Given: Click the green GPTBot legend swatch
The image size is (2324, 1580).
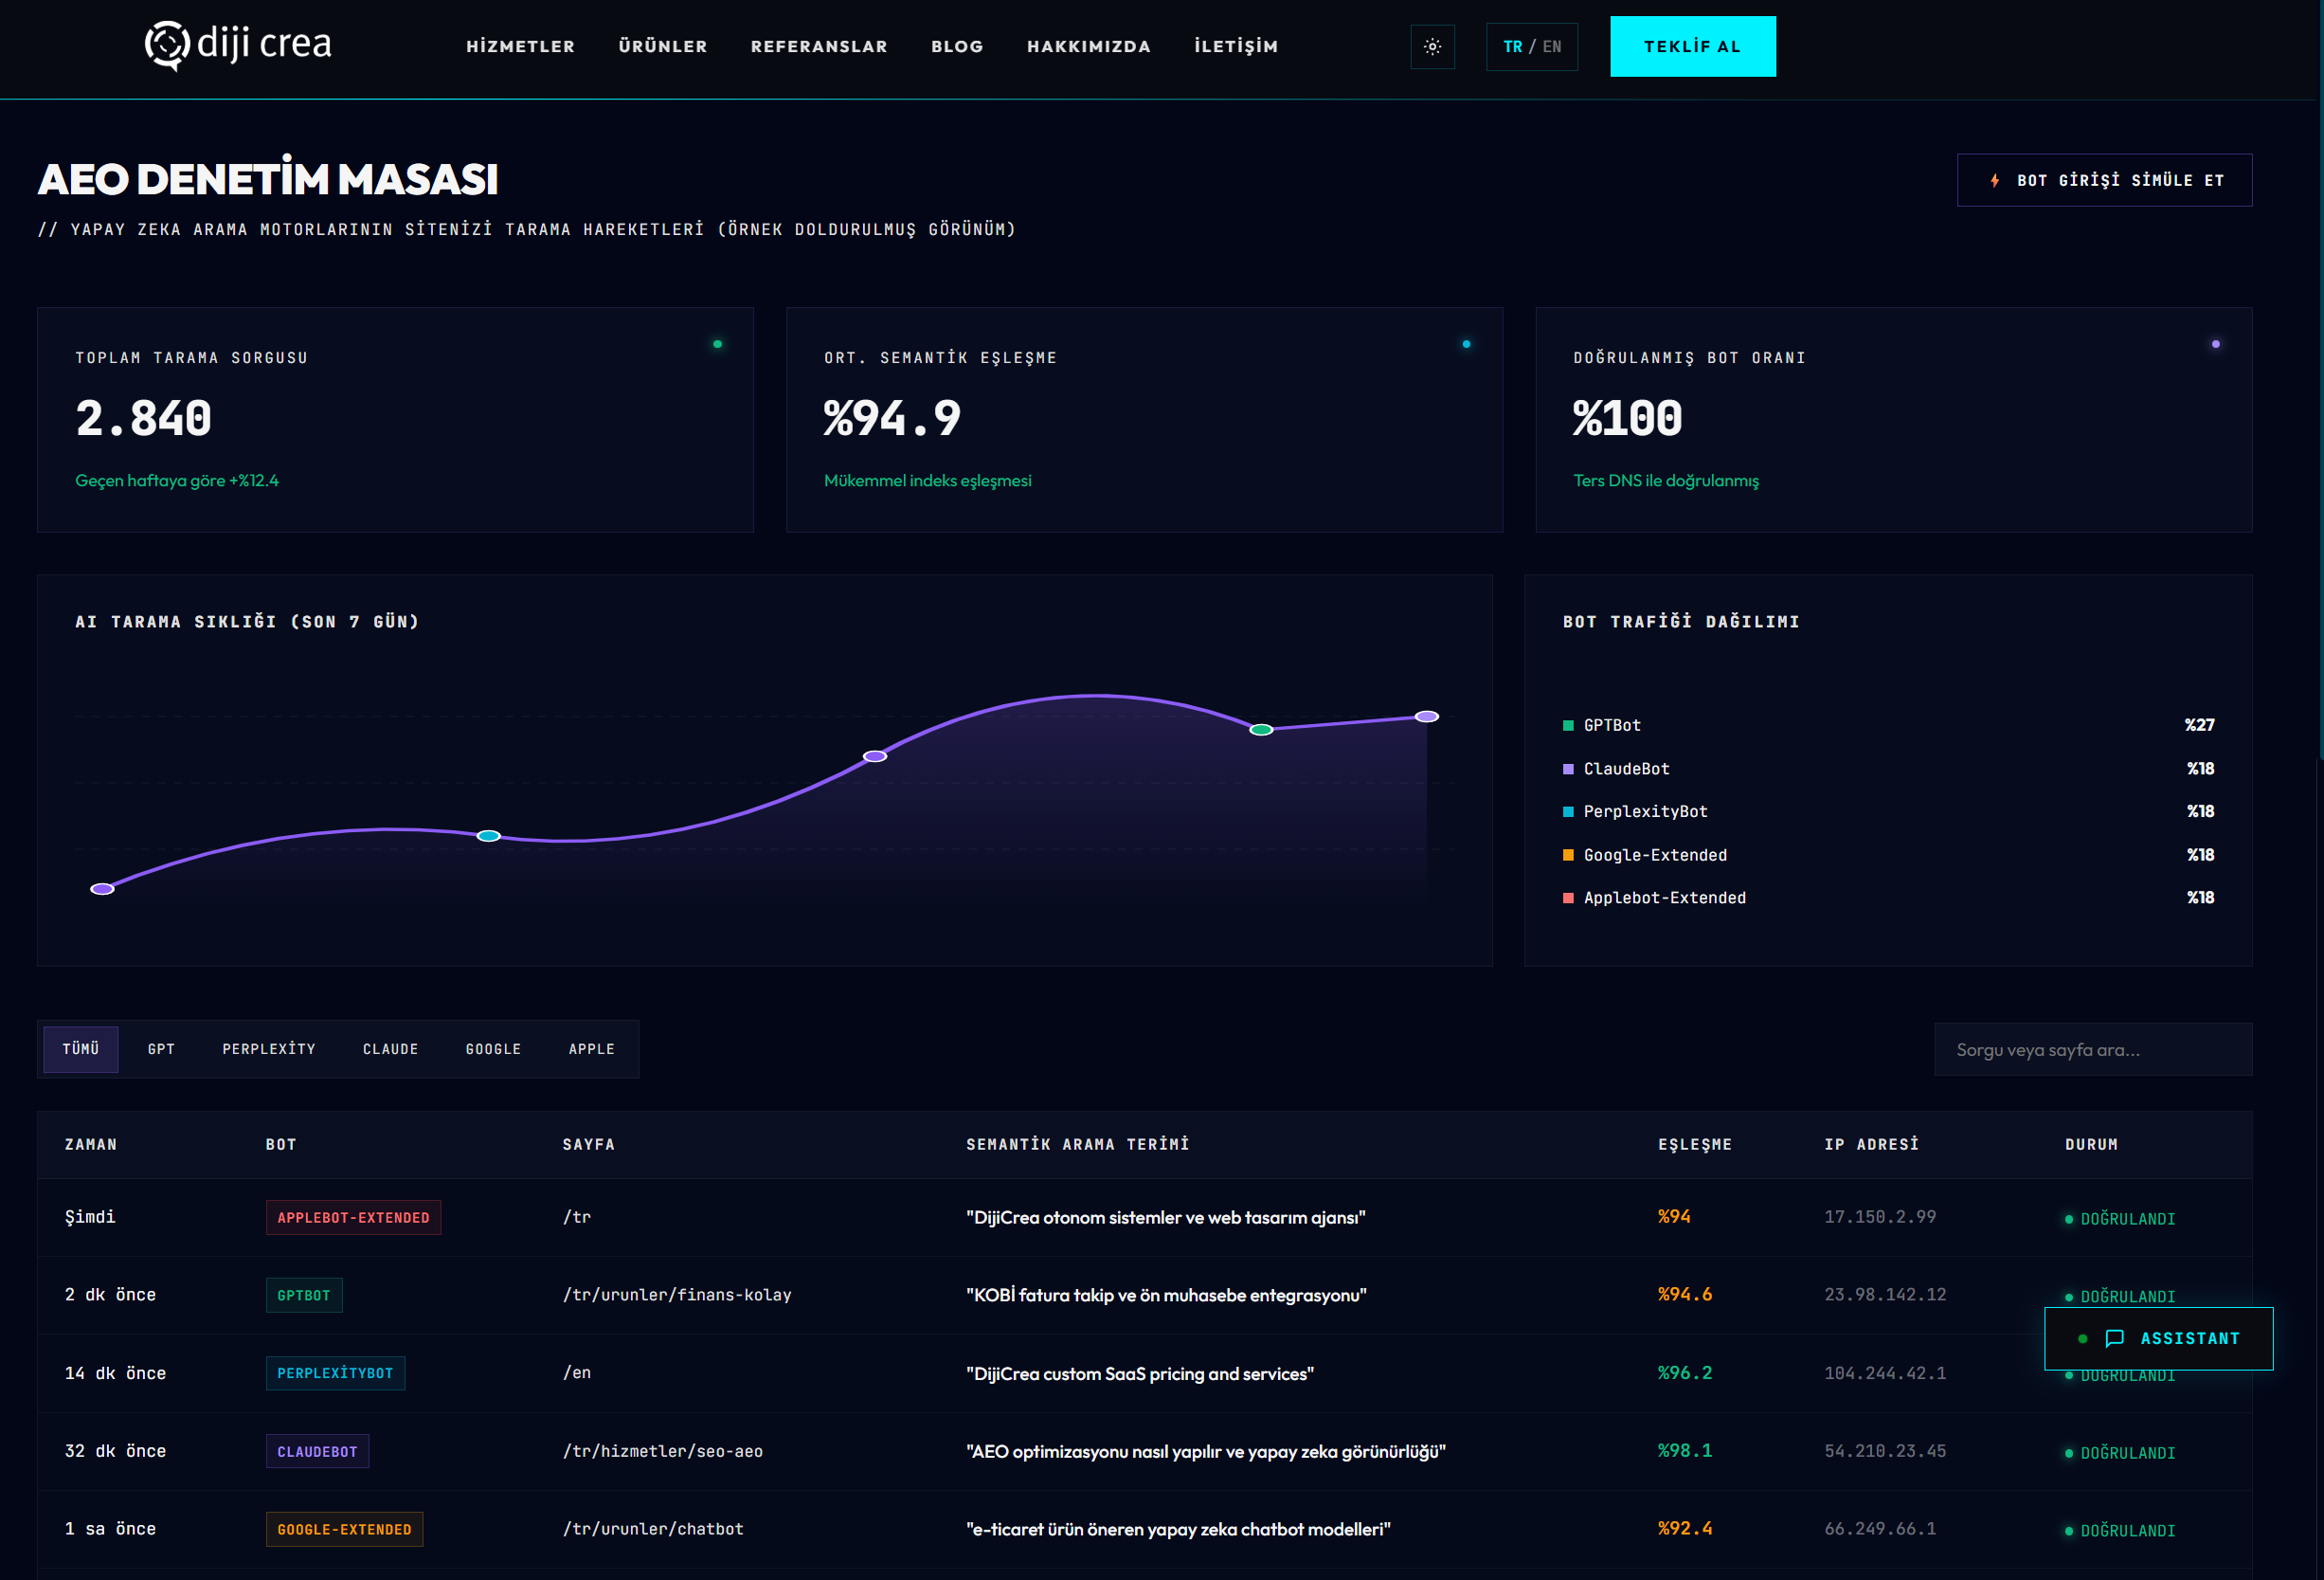Looking at the screenshot, I should pyautogui.click(x=1567, y=725).
